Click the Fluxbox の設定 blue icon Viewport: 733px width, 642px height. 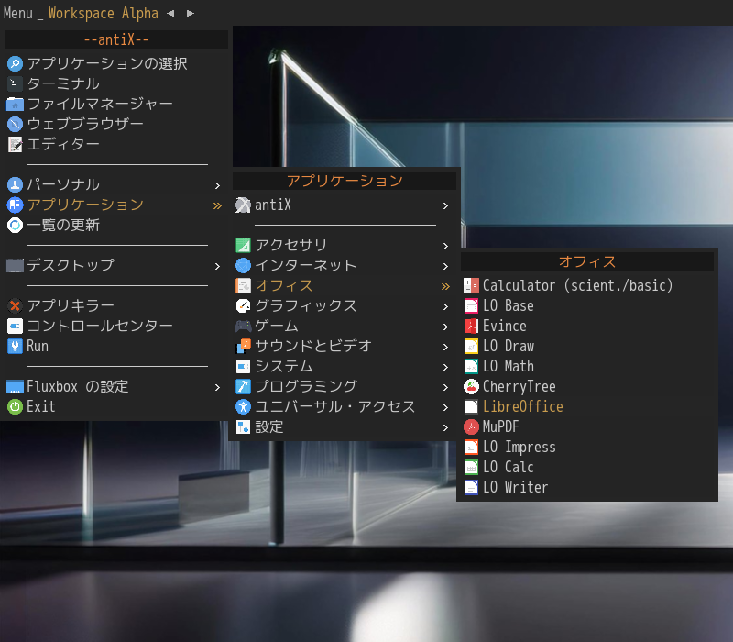[15, 386]
